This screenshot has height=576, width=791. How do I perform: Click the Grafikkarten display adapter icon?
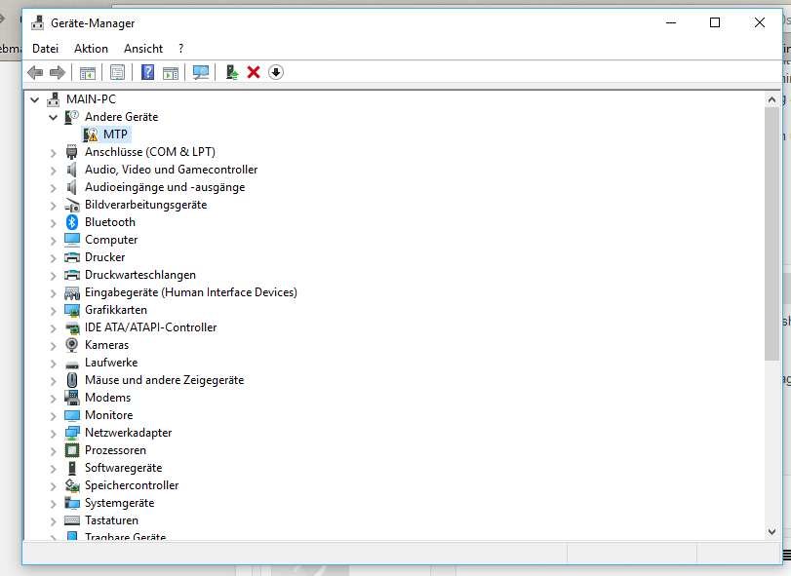coord(72,310)
